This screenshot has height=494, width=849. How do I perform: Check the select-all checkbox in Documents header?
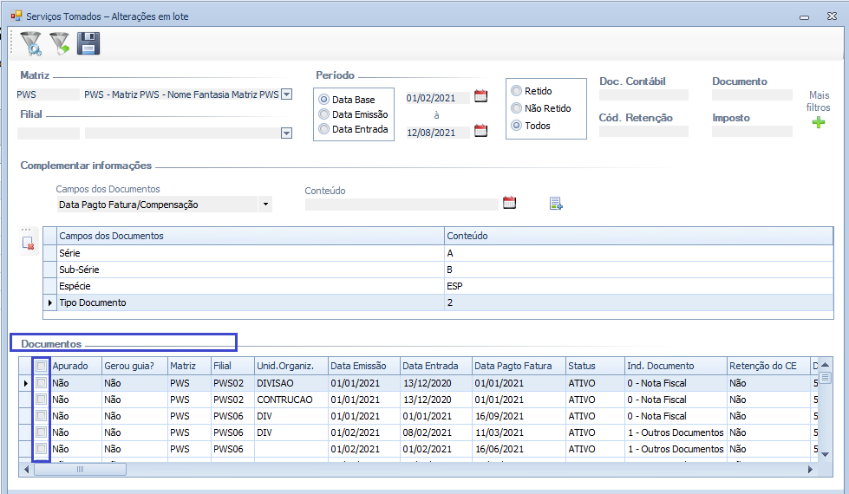coord(41,366)
